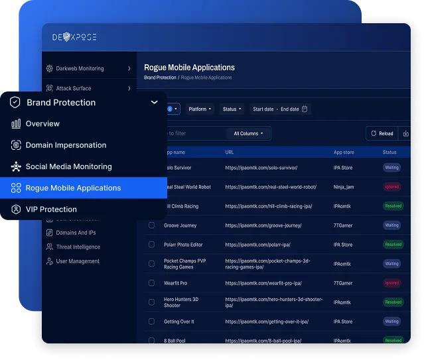Sort by the App store column header
The width and height of the screenshot is (424, 360).
(344, 152)
